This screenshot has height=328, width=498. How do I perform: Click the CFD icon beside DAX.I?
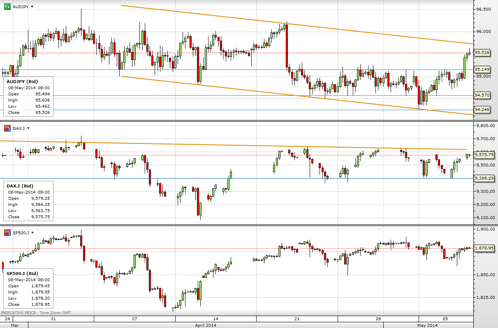7,128
